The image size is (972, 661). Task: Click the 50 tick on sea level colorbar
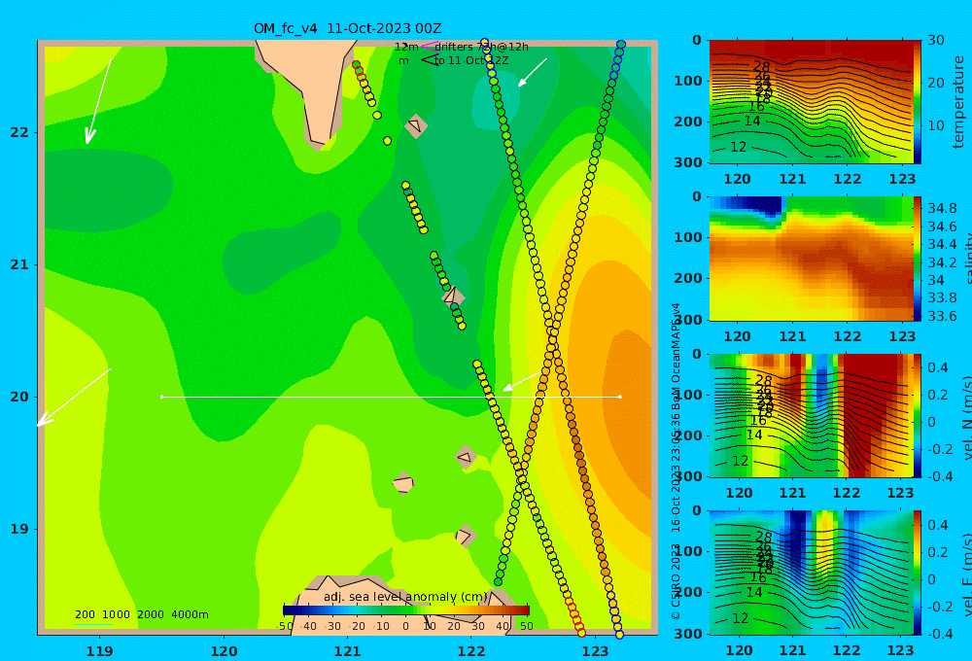pos(526,626)
